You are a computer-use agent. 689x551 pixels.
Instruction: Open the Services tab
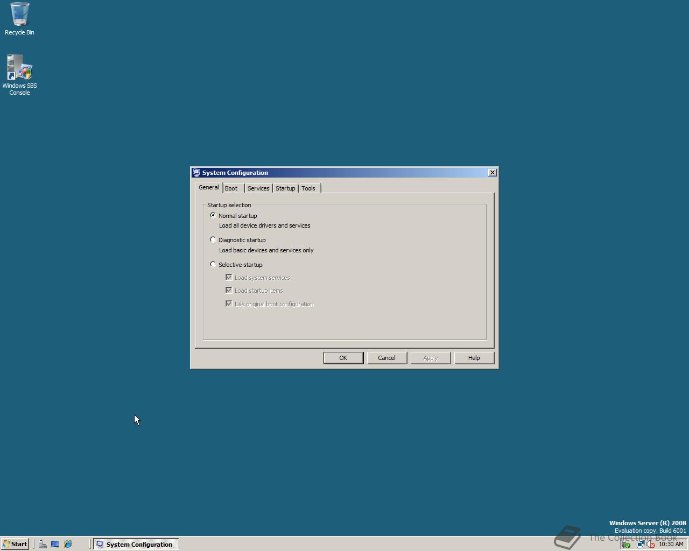point(258,188)
